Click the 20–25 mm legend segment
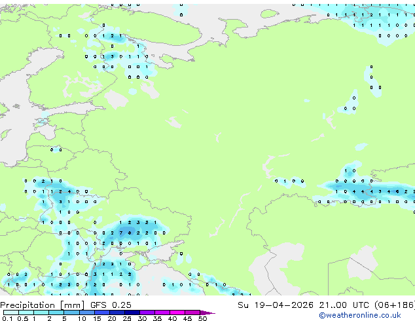Viewport: 415px width, 321px height. pyautogui.click(x=117, y=312)
